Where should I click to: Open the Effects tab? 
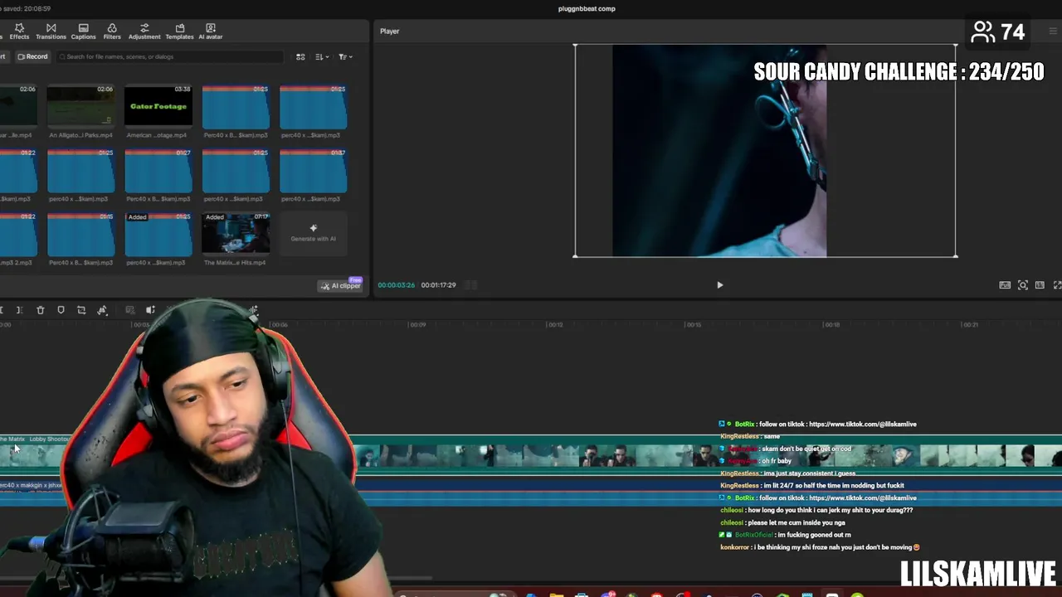click(x=19, y=32)
